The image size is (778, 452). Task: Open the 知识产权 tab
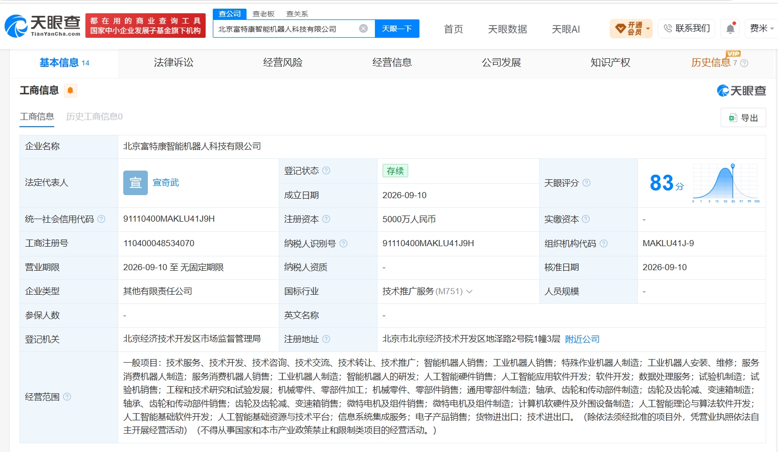pos(610,63)
